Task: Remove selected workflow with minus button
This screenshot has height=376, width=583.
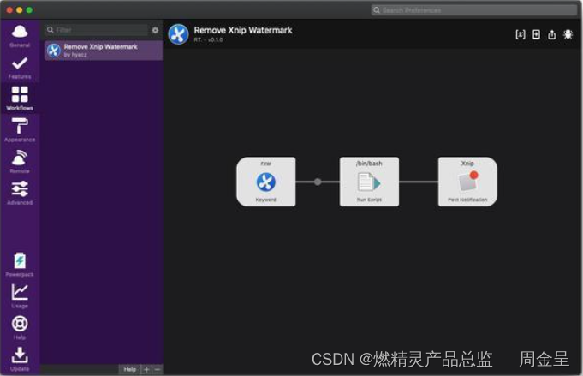Action: 158,369
